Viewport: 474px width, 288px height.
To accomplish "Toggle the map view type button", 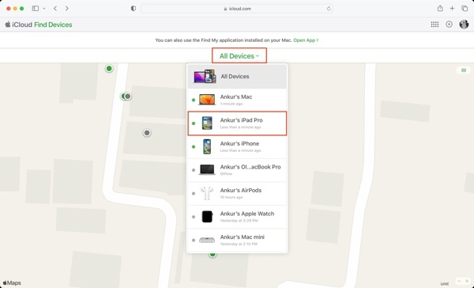I will (x=464, y=70).
